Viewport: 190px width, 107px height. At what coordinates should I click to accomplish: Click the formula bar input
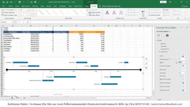pos(110,22)
